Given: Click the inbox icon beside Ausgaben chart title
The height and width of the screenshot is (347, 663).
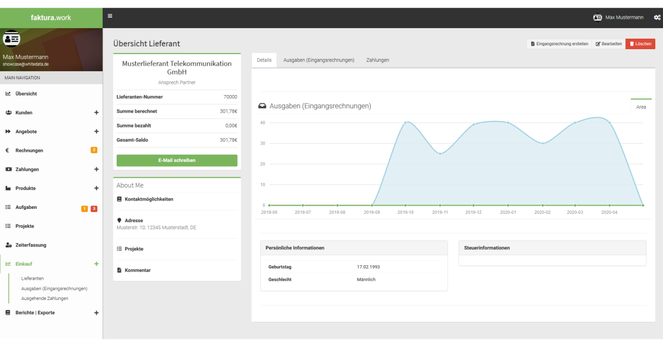Looking at the screenshot, I should (262, 106).
